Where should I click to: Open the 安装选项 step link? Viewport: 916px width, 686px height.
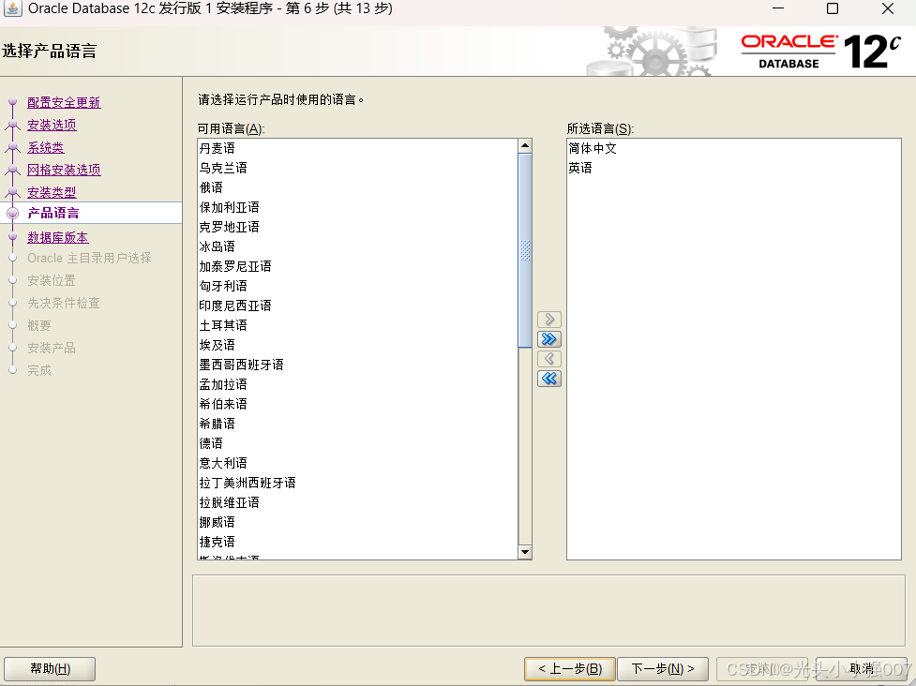pyautogui.click(x=52, y=125)
